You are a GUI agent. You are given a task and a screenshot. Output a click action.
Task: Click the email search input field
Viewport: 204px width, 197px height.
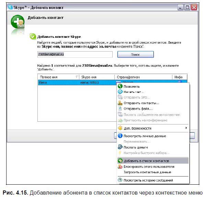pyautogui.click(x=75, y=54)
